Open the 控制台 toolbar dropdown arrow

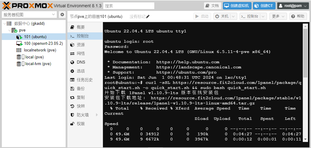point(263,16)
